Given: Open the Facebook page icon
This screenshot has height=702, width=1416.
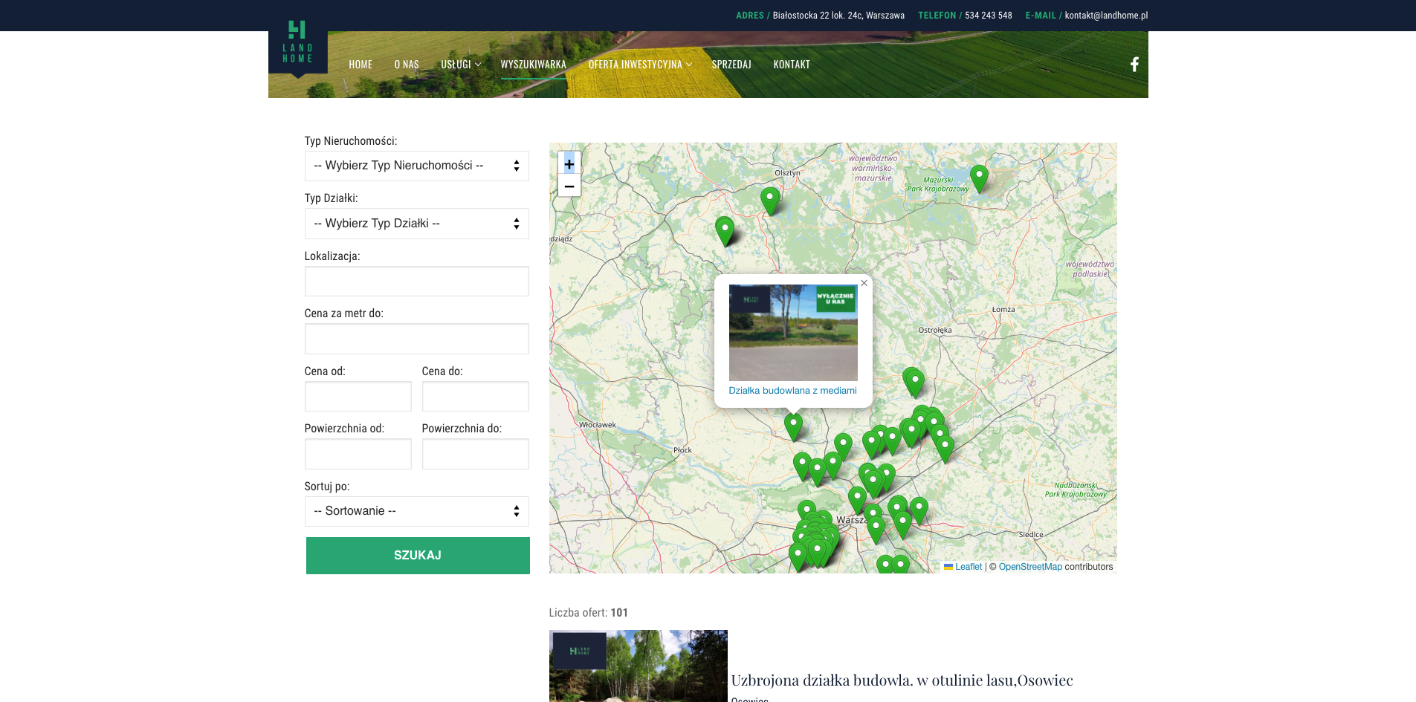Looking at the screenshot, I should click(1134, 65).
